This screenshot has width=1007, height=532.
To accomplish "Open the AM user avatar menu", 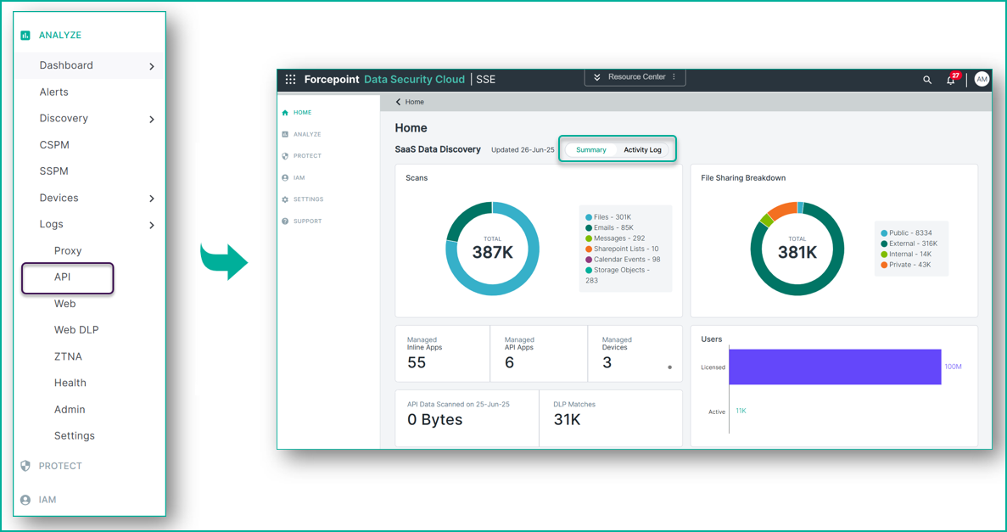I will (982, 79).
